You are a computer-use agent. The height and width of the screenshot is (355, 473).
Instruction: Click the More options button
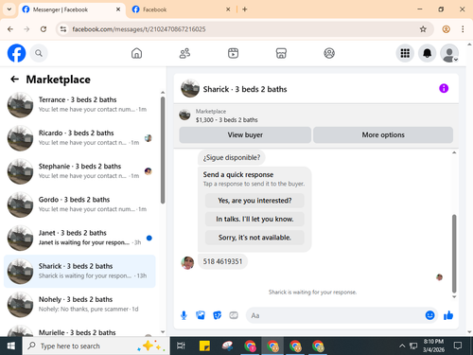click(x=383, y=134)
